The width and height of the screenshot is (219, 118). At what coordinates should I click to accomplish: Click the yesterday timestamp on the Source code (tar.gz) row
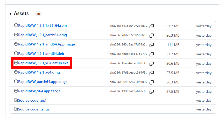pos(204,109)
